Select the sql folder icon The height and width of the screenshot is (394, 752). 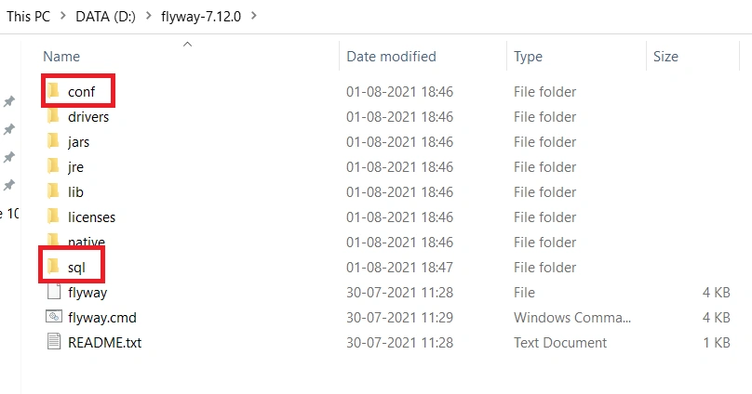53,266
